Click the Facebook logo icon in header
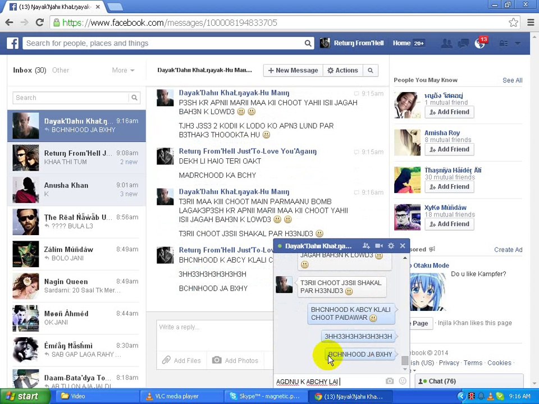 point(13,43)
